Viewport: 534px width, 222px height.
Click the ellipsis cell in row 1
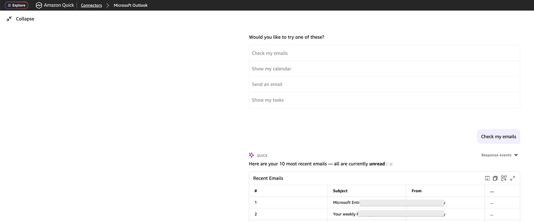(x=502, y=203)
